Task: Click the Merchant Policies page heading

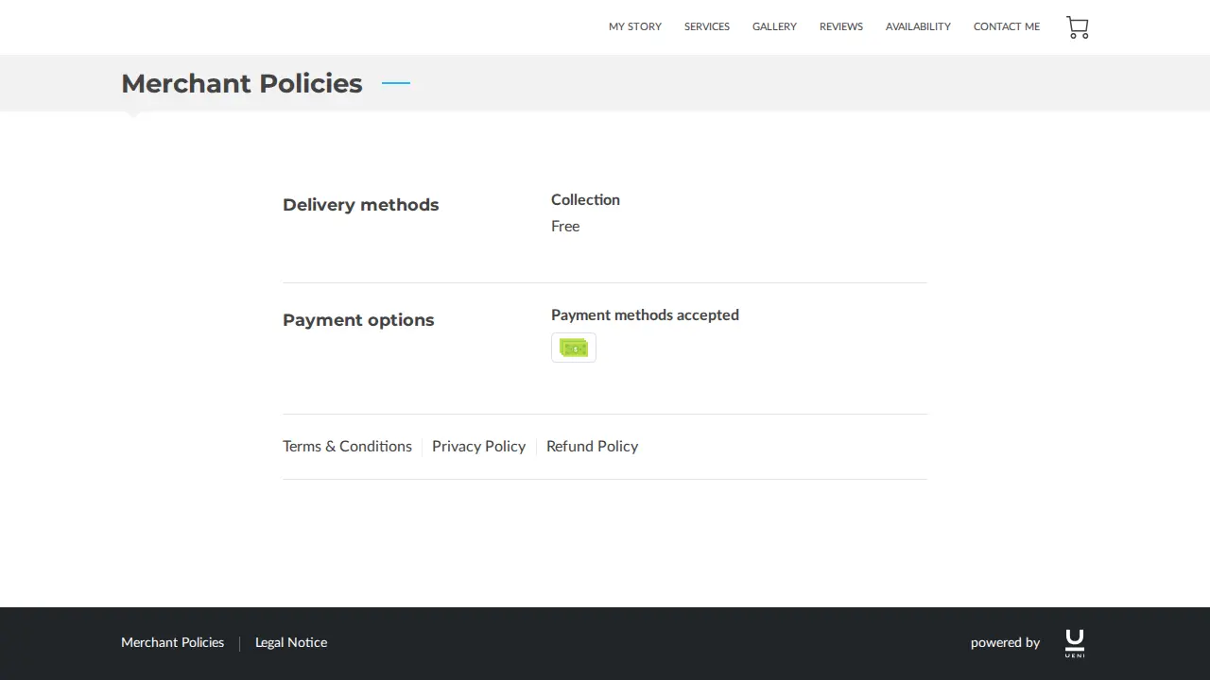Action: [242, 83]
